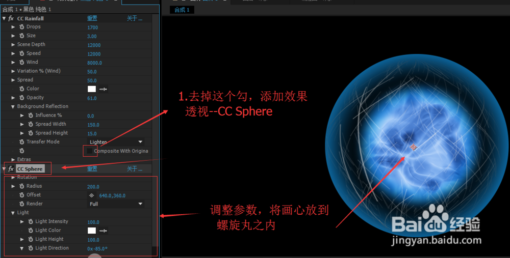Image resolution: width=510 pixels, height=258 pixels.
Task: Click stopwatch beside Composite With Original
Action: [22, 151]
